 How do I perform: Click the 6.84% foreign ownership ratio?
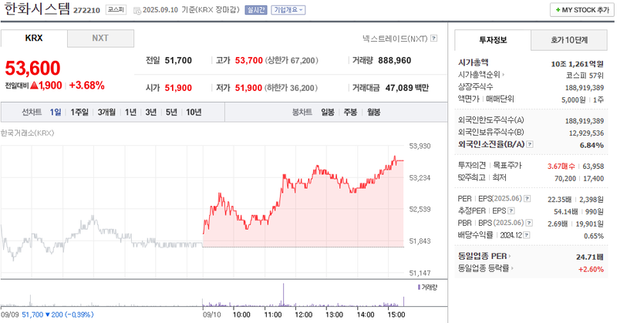592,145
